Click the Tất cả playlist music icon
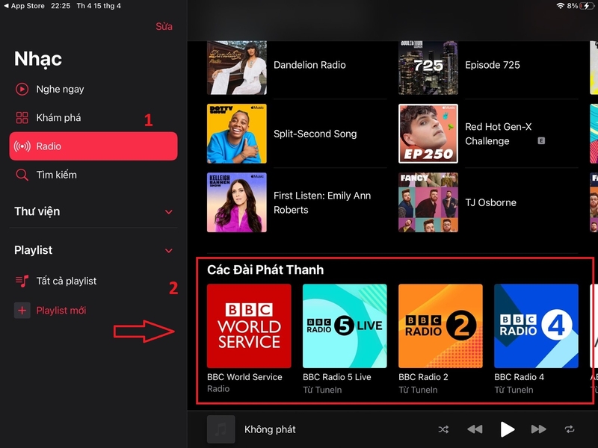The image size is (598, 448). [x=22, y=281]
